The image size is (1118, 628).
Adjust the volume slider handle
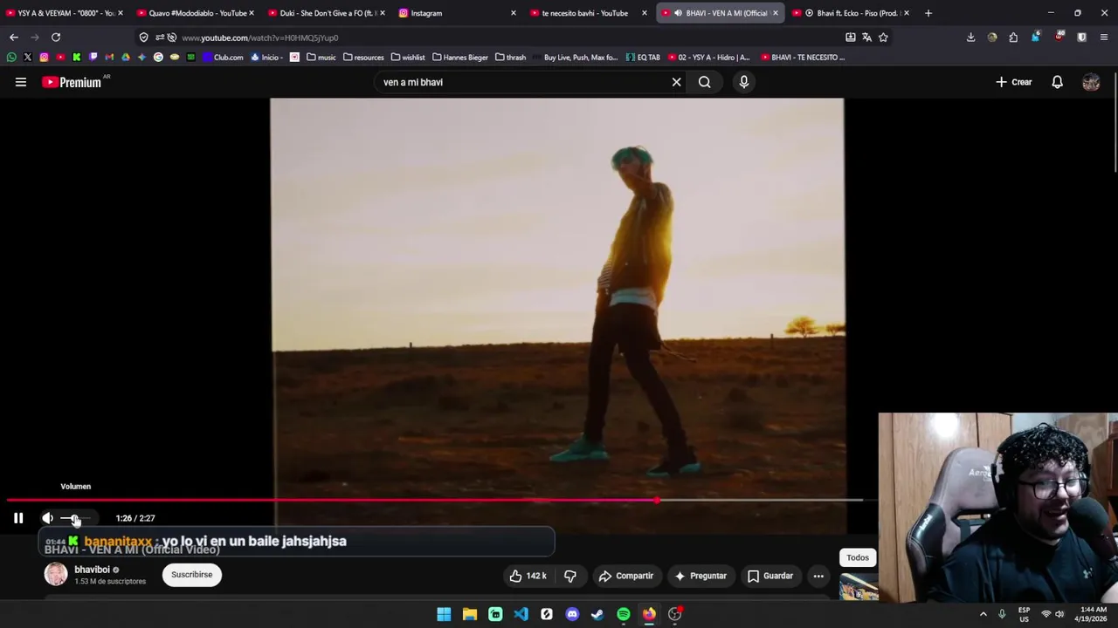[76, 518]
